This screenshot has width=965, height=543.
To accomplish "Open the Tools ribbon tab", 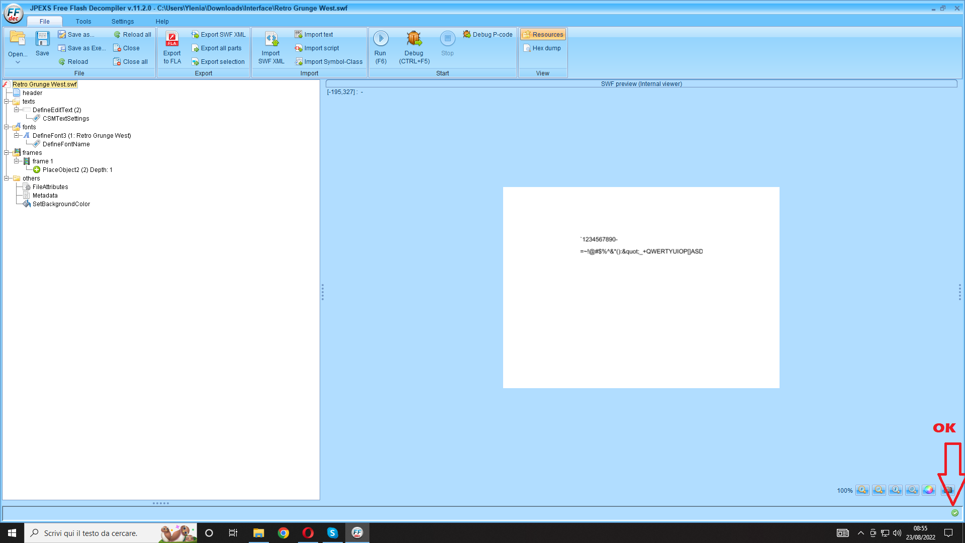I will click(x=83, y=21).
